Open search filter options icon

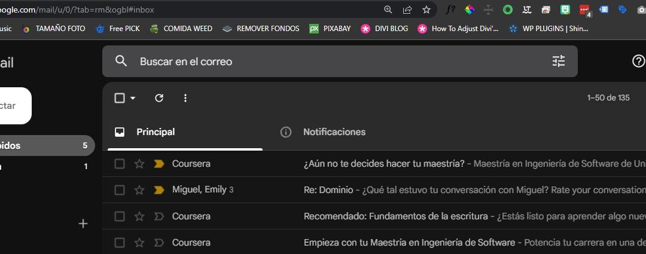tap(558, 61)
